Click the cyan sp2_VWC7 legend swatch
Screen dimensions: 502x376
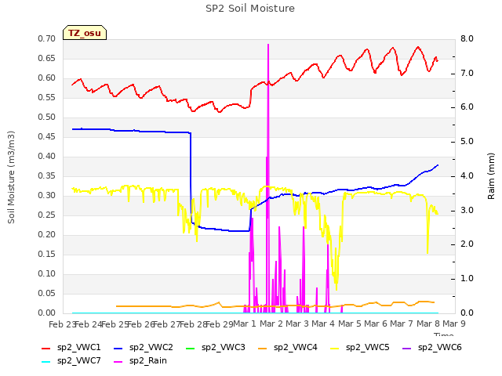pos(46,362)
